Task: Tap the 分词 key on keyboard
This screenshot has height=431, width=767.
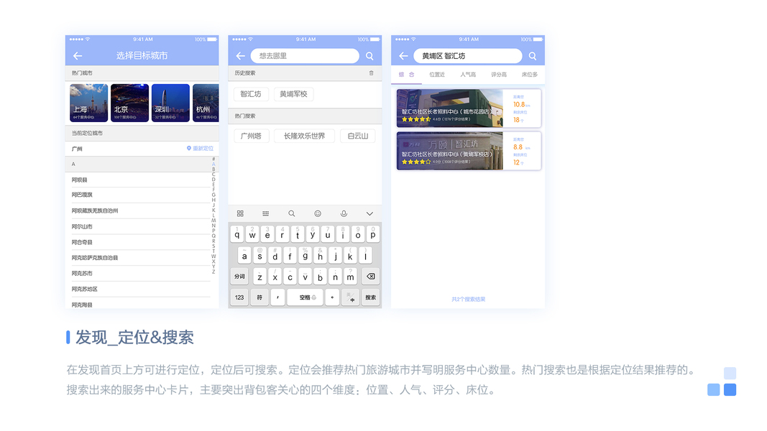Action: [x=239, y=276]
